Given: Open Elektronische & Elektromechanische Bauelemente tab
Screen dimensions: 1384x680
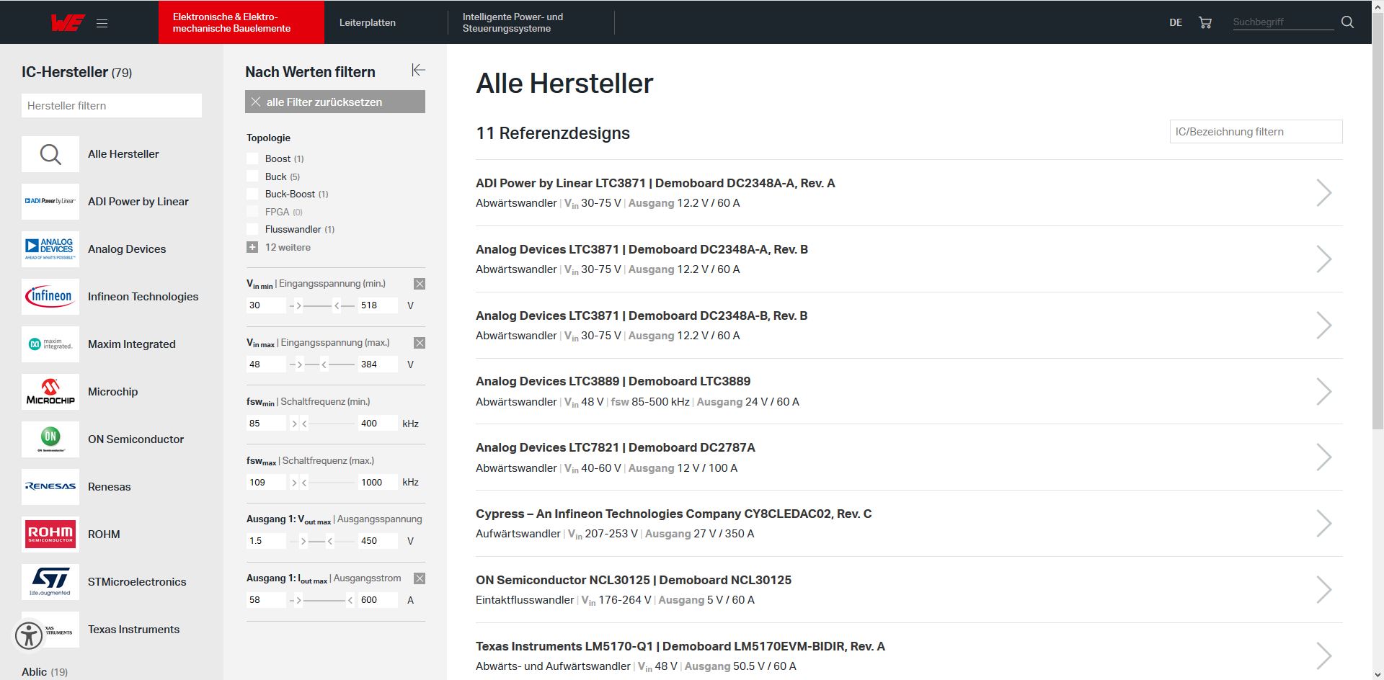Looking at the screenshot, I should tap(241, 22).
